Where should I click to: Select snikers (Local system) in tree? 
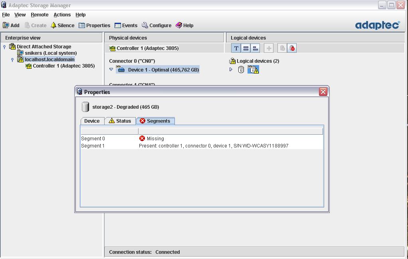tap(51, 53)
